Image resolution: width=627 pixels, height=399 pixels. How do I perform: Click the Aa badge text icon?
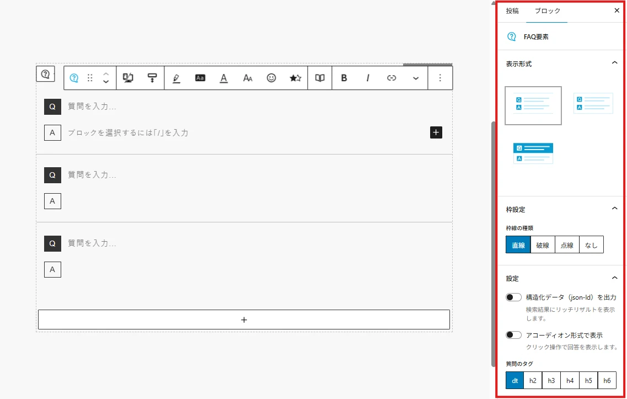coord(200,78)
